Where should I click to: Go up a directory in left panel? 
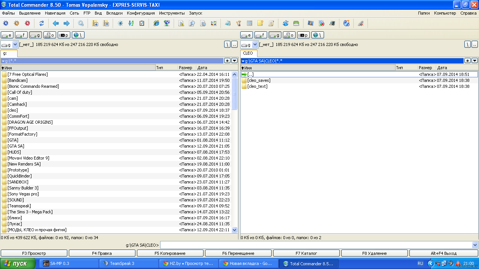coord(234,44)
